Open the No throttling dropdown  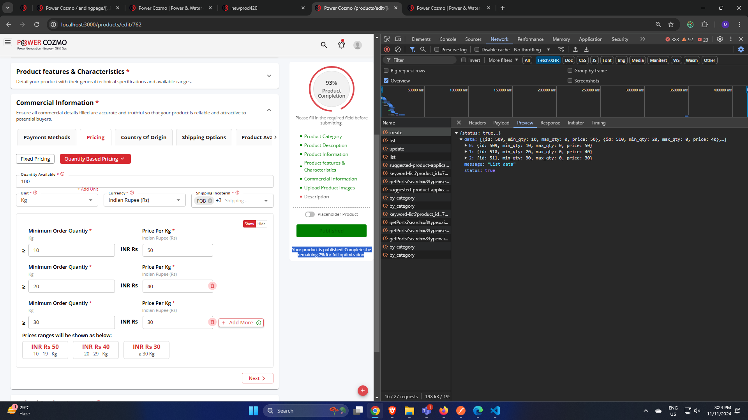(532, 50)
